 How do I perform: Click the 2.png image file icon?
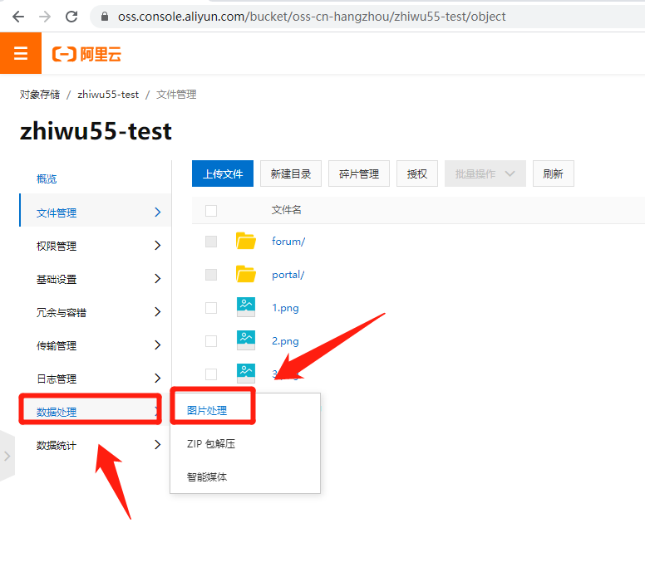click(x=246, y=340)
